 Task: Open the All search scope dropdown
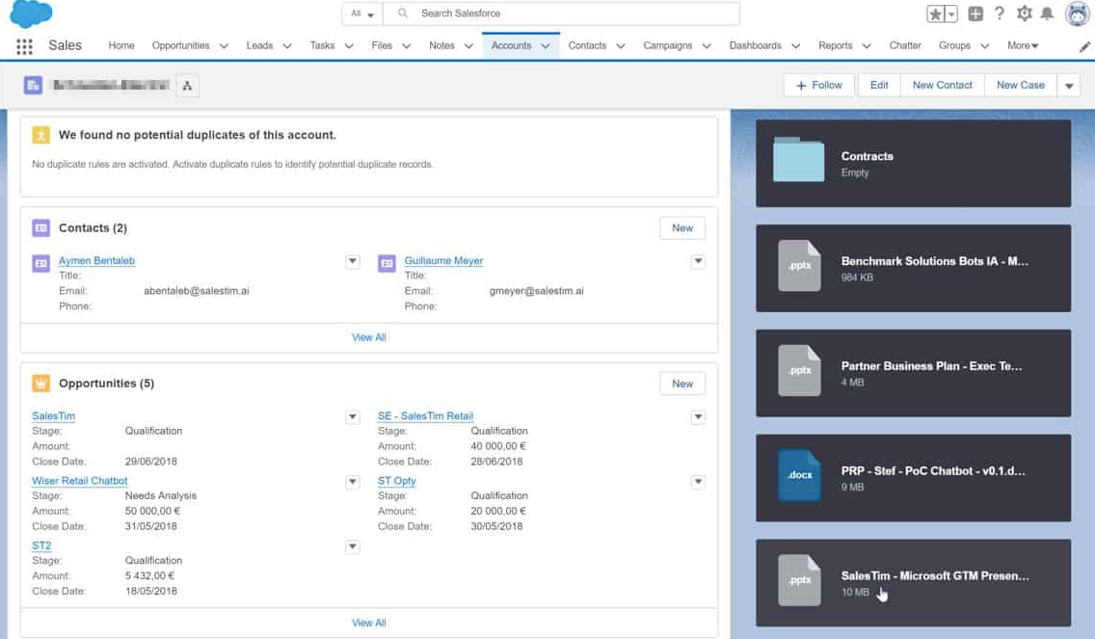[362, 13]
